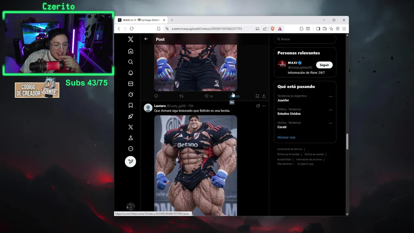This screenshot has height=233, width=414.
Task: Open @maxpugliese92 handle link
Action: point(300,68)
